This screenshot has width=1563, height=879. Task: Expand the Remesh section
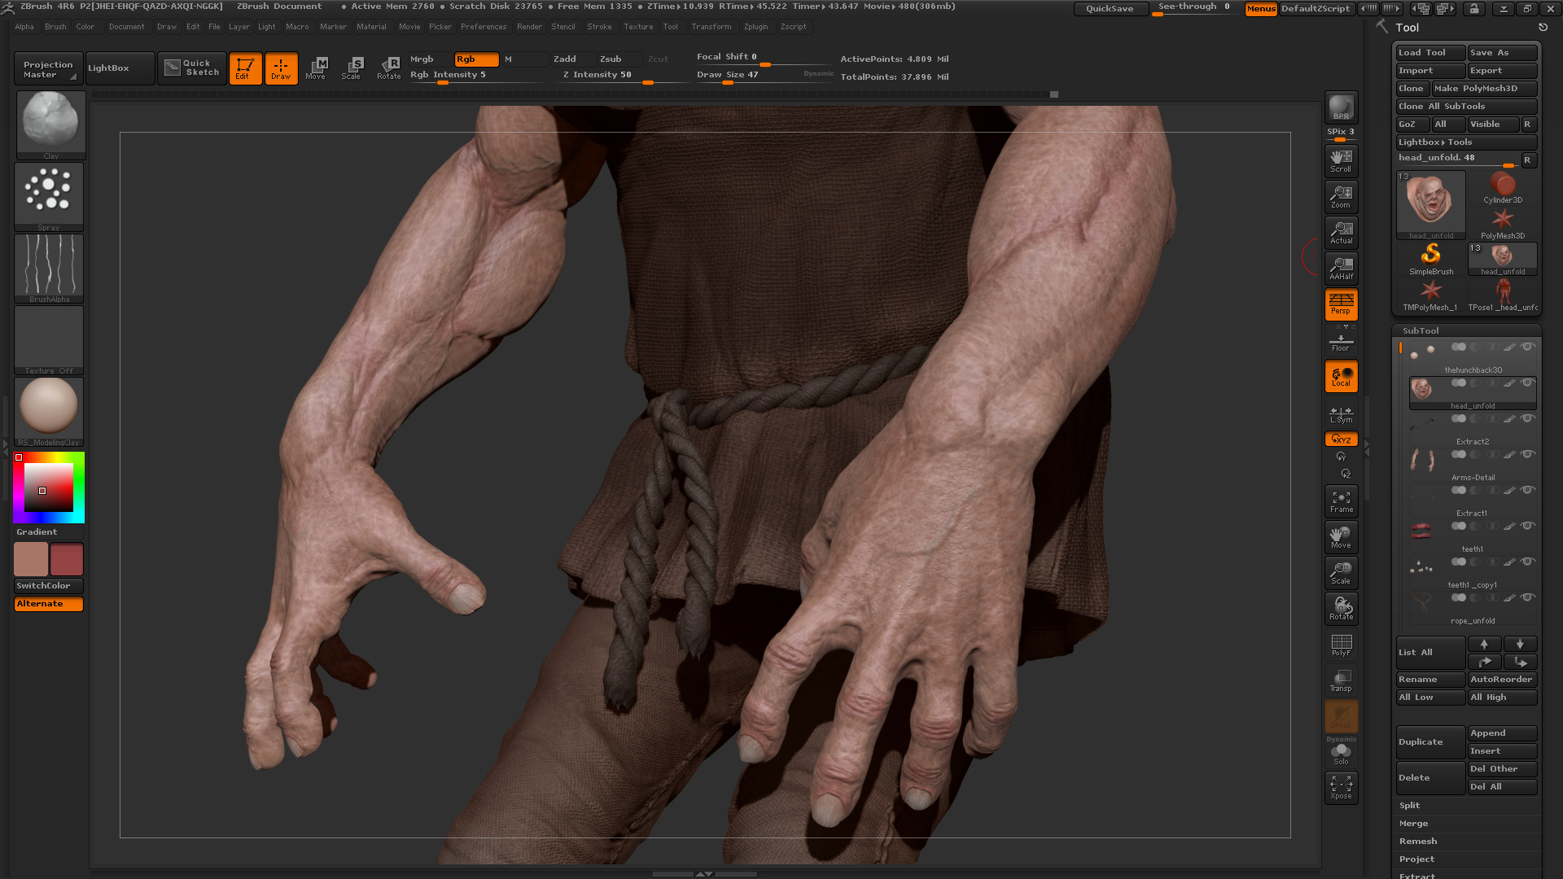tap(1418, 842)
